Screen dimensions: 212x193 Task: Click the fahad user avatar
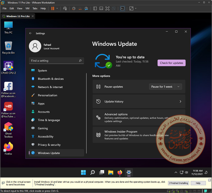35,46
